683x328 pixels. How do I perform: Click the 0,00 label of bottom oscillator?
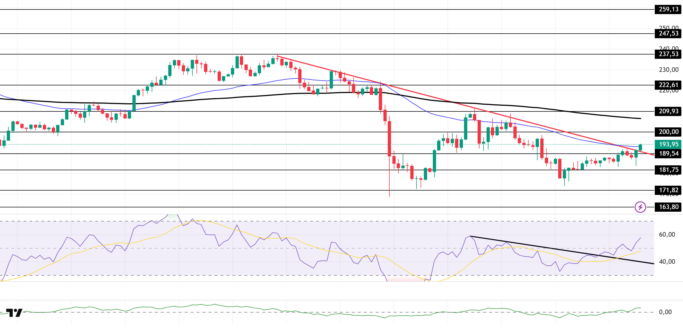coord(665,312)
